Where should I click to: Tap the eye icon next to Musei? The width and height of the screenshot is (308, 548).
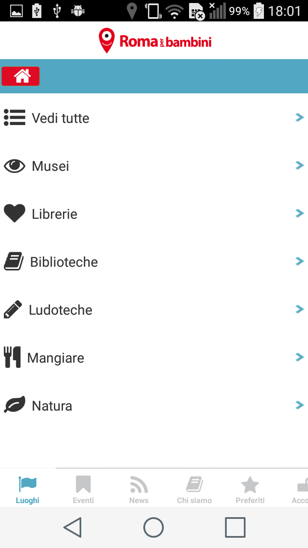[x=15, y=166]
